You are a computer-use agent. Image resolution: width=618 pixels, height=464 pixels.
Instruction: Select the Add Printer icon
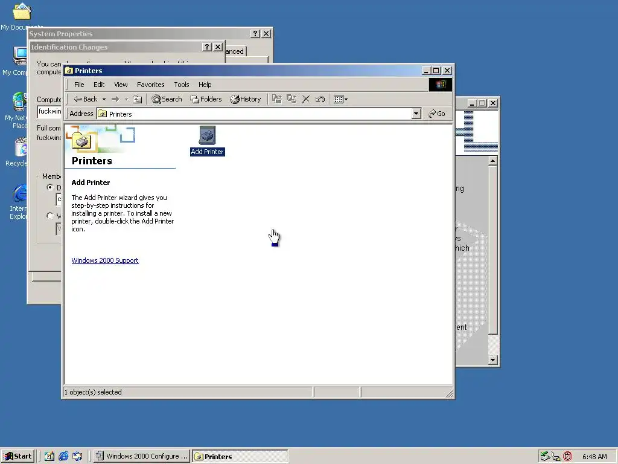(x=208, y=141)
